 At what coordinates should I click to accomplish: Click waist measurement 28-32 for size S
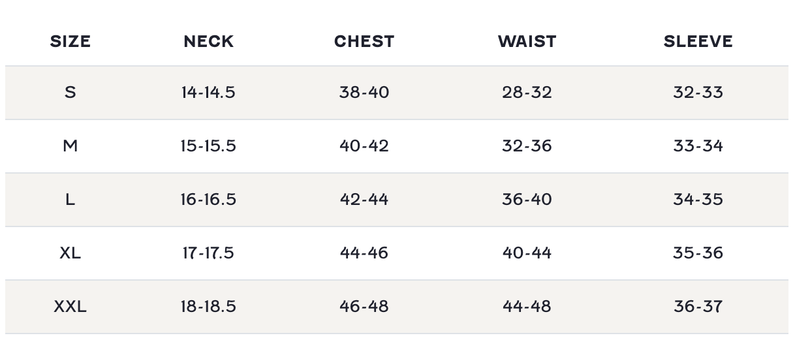[x=527, y=92]
